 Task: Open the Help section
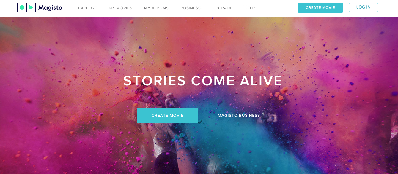tap(249, 8)
